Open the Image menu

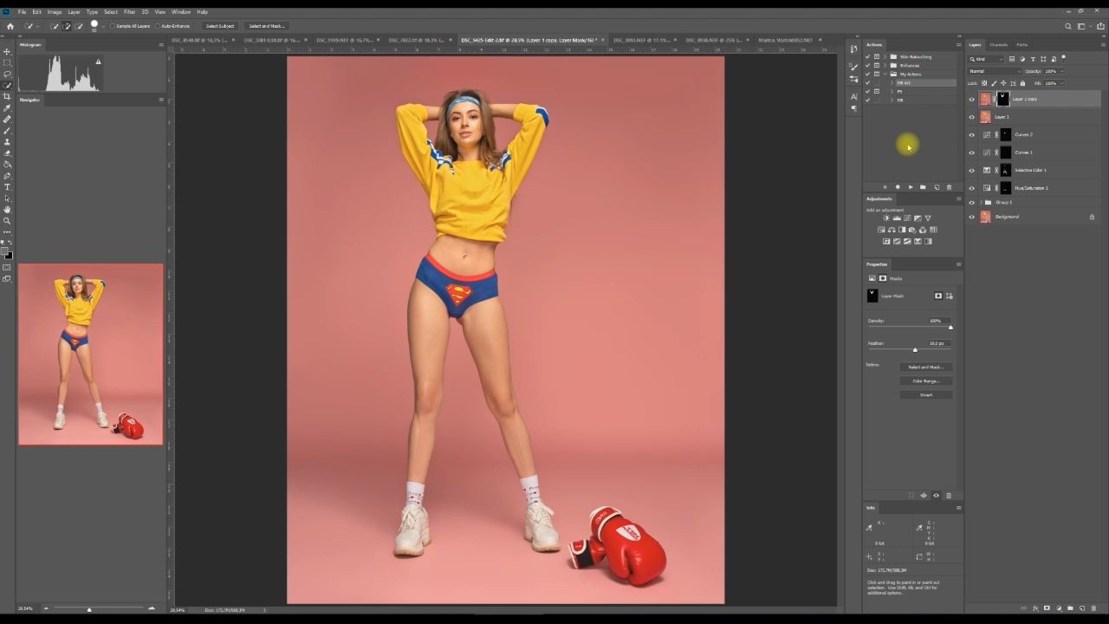click(x=55, y=12)
